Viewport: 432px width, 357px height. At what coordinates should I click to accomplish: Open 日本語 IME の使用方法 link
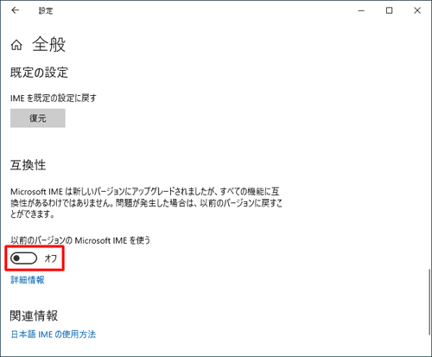point(54,335)
